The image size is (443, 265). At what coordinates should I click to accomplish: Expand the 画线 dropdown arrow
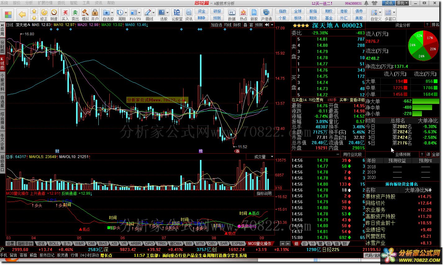click(x=153, y=13)
